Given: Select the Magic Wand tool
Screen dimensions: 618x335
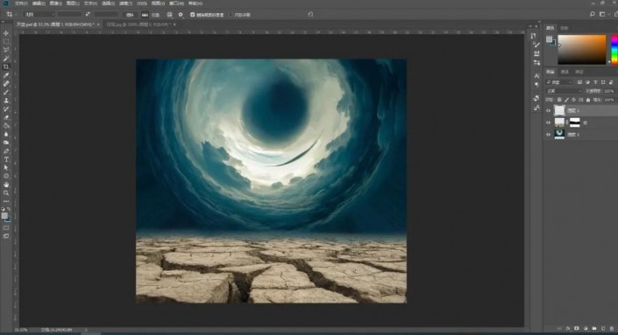Looking at the screenshot, I should [6, 59].
